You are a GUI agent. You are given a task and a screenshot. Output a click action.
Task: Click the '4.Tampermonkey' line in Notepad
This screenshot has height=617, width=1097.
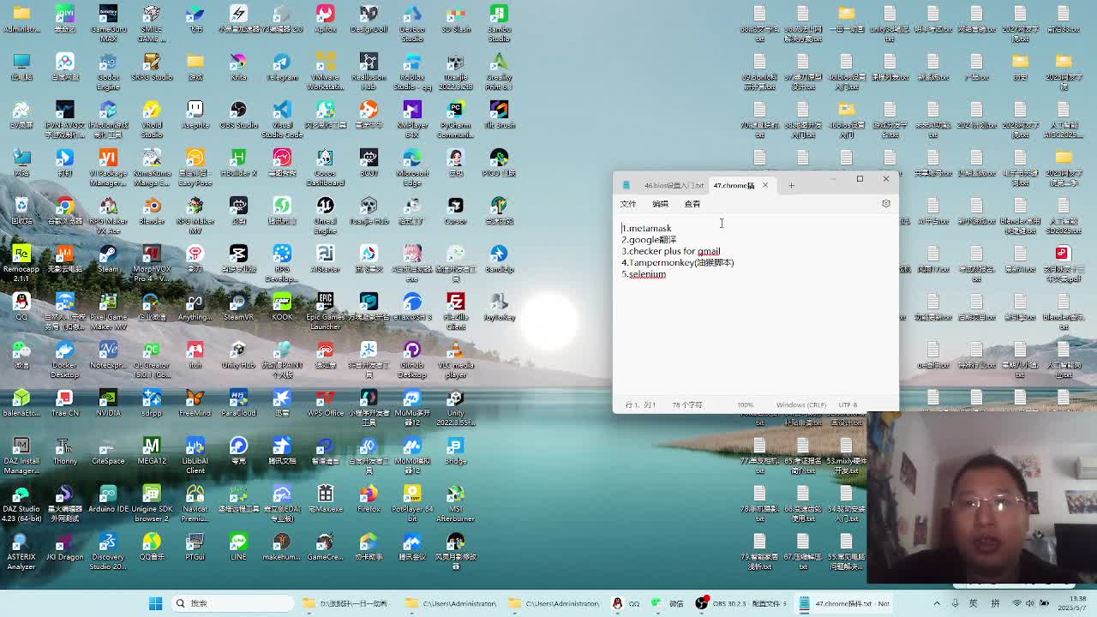(x=678, y=263)
